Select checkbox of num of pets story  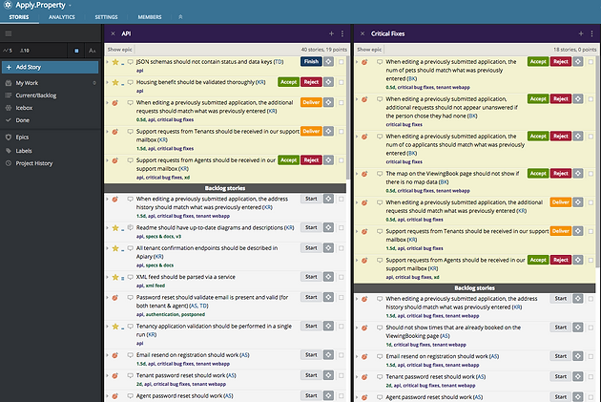pos(591,62)
